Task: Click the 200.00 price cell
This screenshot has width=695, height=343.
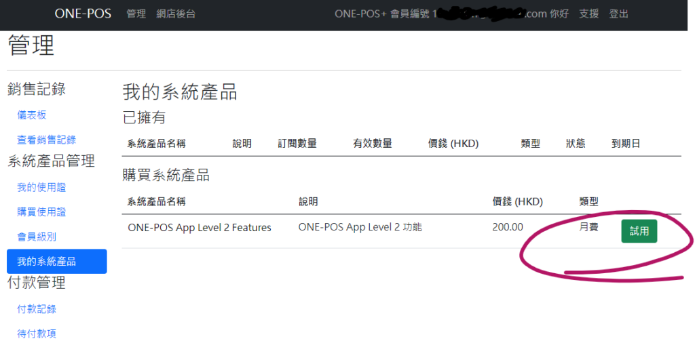Action: coord(508,228)
